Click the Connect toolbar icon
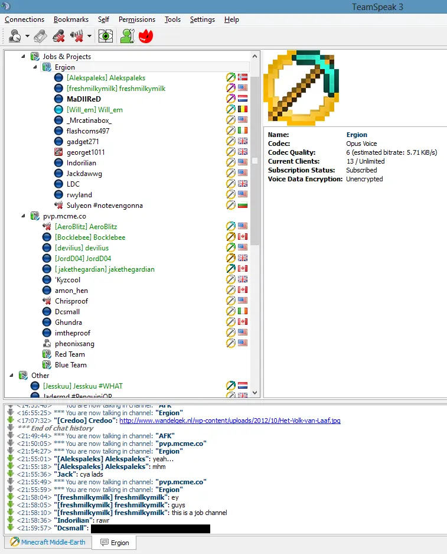This screenshot has height=554, width=447. [15, 36]
